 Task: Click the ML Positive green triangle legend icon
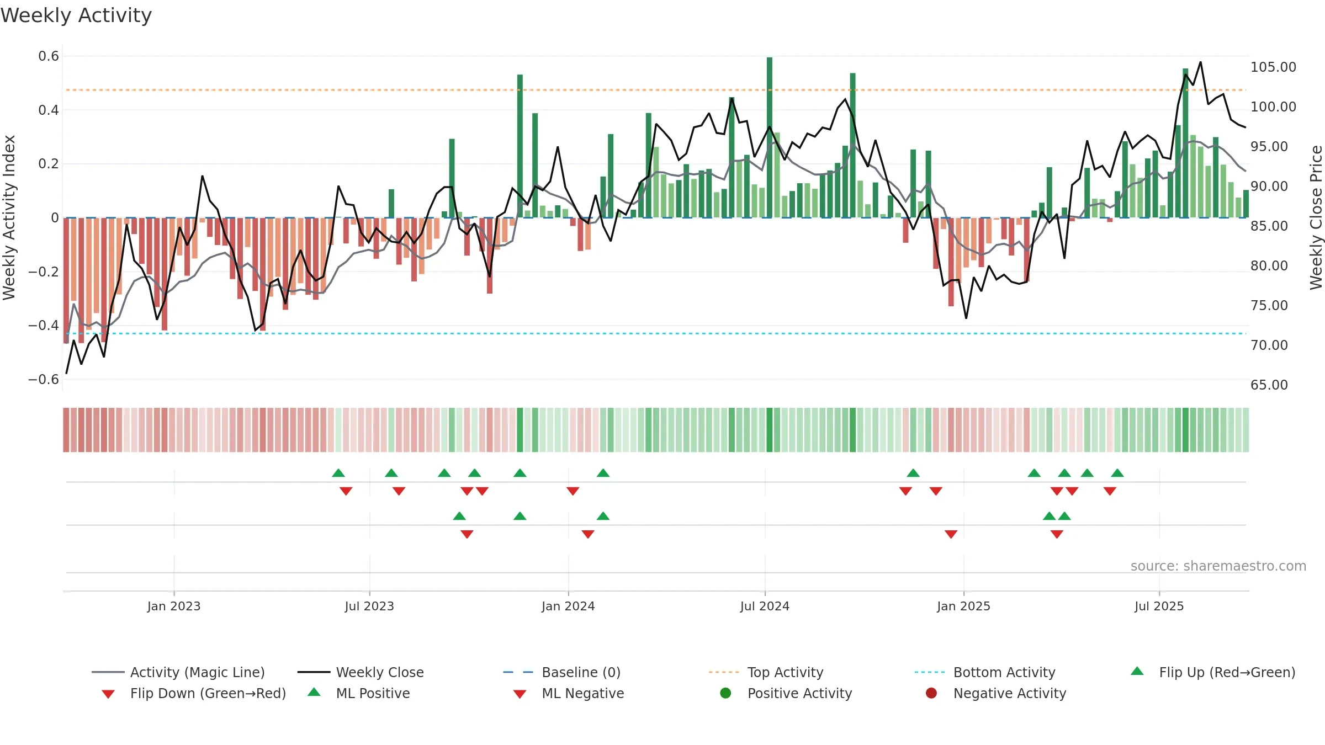(x=314, y=692)
